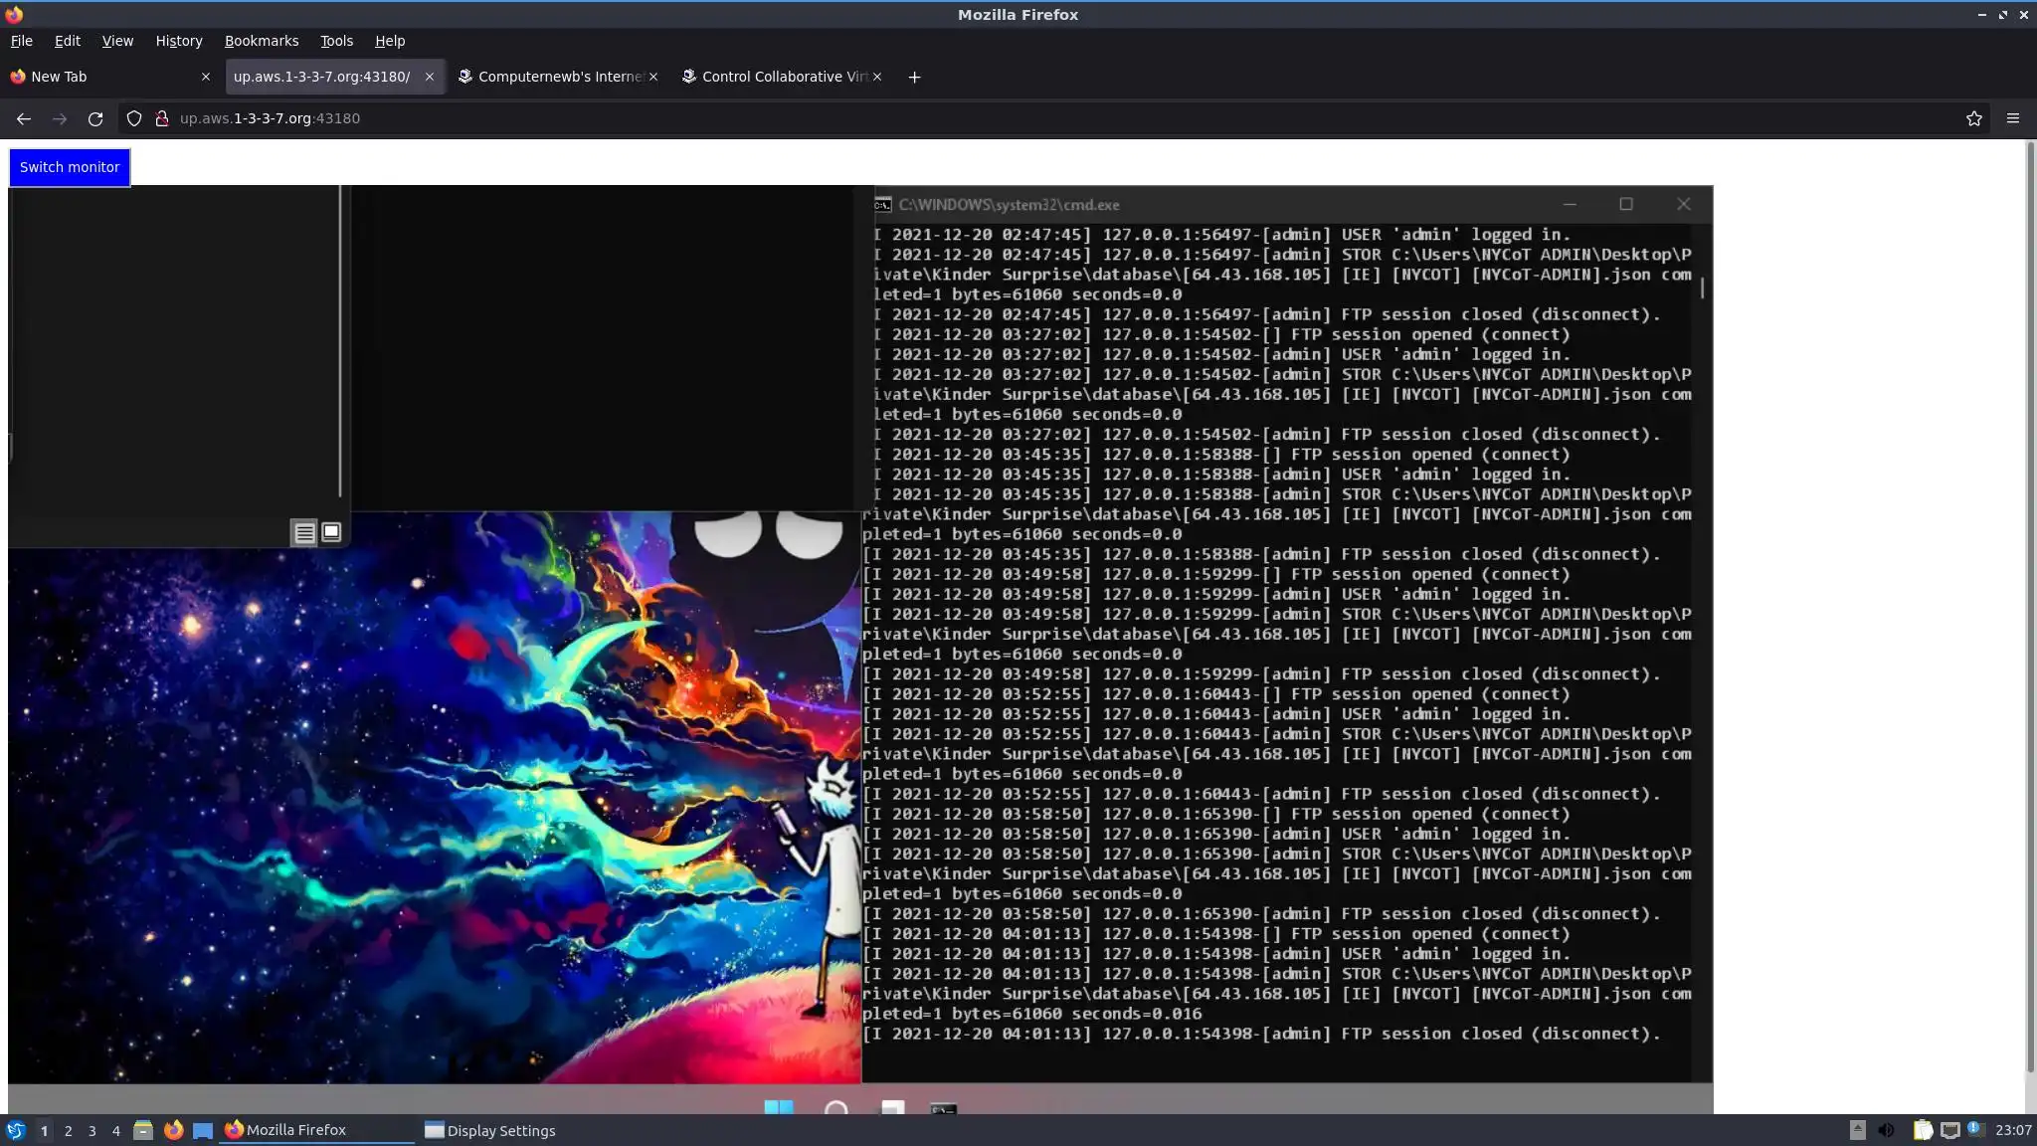
Task: Open the Bookmarks menu
Action: (261, 41)
